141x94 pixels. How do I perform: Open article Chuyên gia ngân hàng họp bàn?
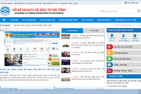tap(88, 37)
